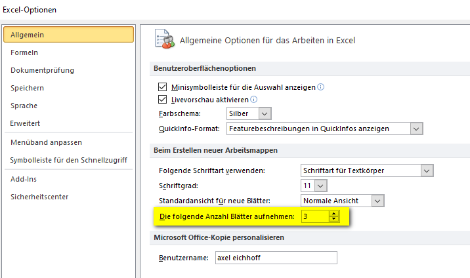The height and width of the screenshot is (278, 470).
Task: Toggle Minisymbolleiste für die Auswahl checkbox
Action: [x=162, y=87]
